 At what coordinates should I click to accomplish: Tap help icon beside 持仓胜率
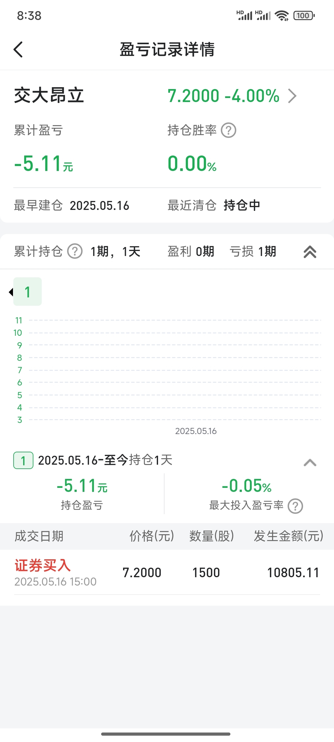point(229,130)
